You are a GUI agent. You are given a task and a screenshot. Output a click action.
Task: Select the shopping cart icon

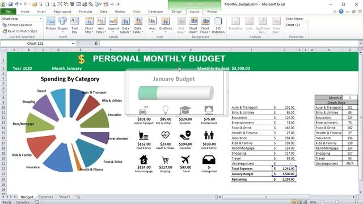(x=165, y=160)
